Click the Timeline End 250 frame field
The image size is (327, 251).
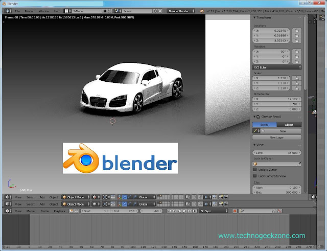124,211
